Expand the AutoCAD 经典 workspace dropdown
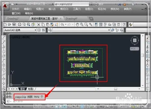The width and height of the screenshot is (151, 109). 35,30
